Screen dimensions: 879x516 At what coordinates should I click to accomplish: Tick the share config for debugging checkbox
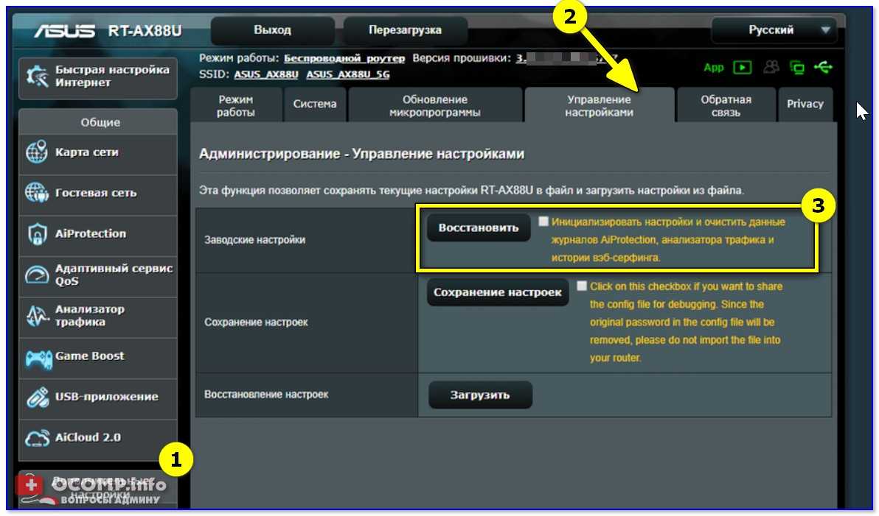point(582,286)
